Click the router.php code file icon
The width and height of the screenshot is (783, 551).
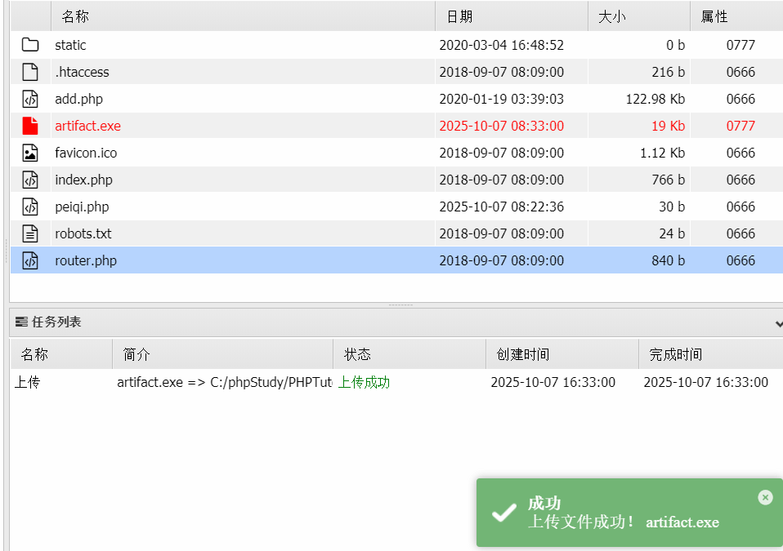pos(30,260)
